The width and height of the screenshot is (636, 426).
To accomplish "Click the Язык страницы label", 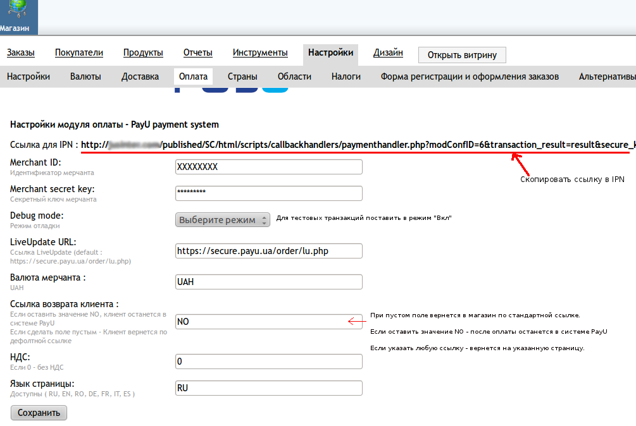I will click(42, 384).
